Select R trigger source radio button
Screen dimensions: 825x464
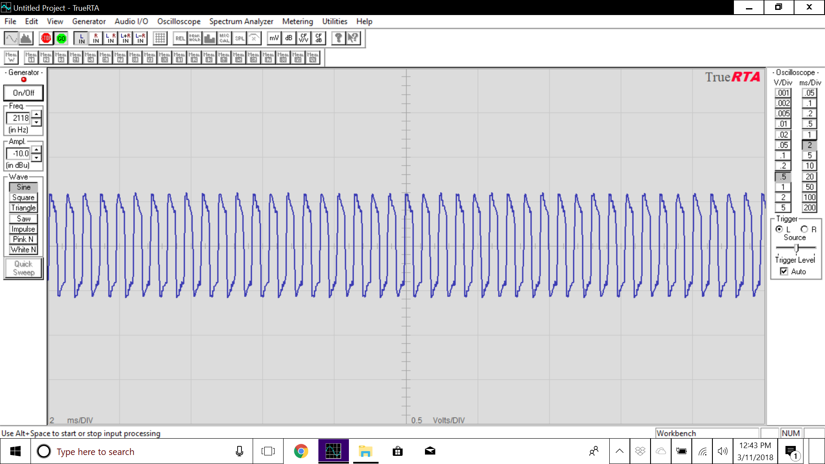point(804,229)
